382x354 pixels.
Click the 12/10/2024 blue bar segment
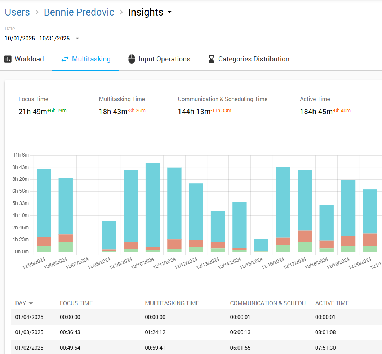tap(153, 205)
